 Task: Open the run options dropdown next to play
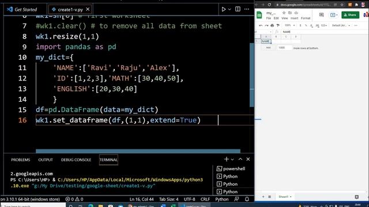pos(229,9)
